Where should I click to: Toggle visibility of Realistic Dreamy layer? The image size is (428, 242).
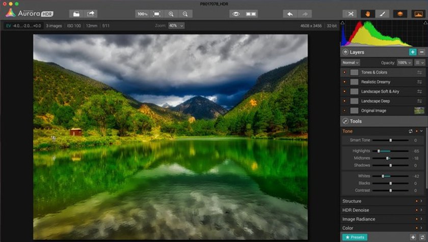tap(344, 82)
